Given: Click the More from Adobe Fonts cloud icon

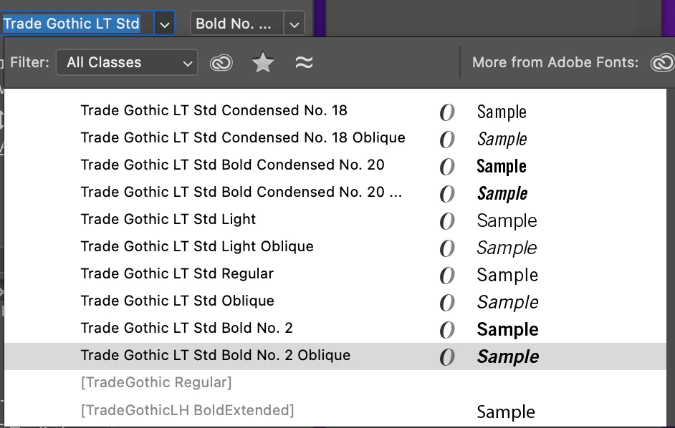Looking at the screenshot, I should click(x=661, y=63).
